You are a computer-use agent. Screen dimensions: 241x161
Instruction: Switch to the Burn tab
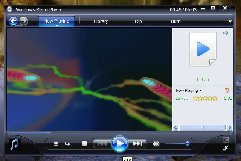click(x=176, y=21)
